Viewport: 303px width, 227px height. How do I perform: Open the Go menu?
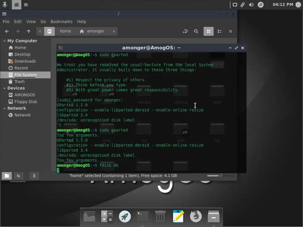click(x=43, y=22)
